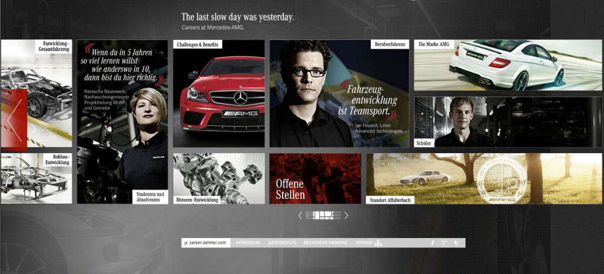
Task: Open the Facebook icon in footer
Action: 432,243
